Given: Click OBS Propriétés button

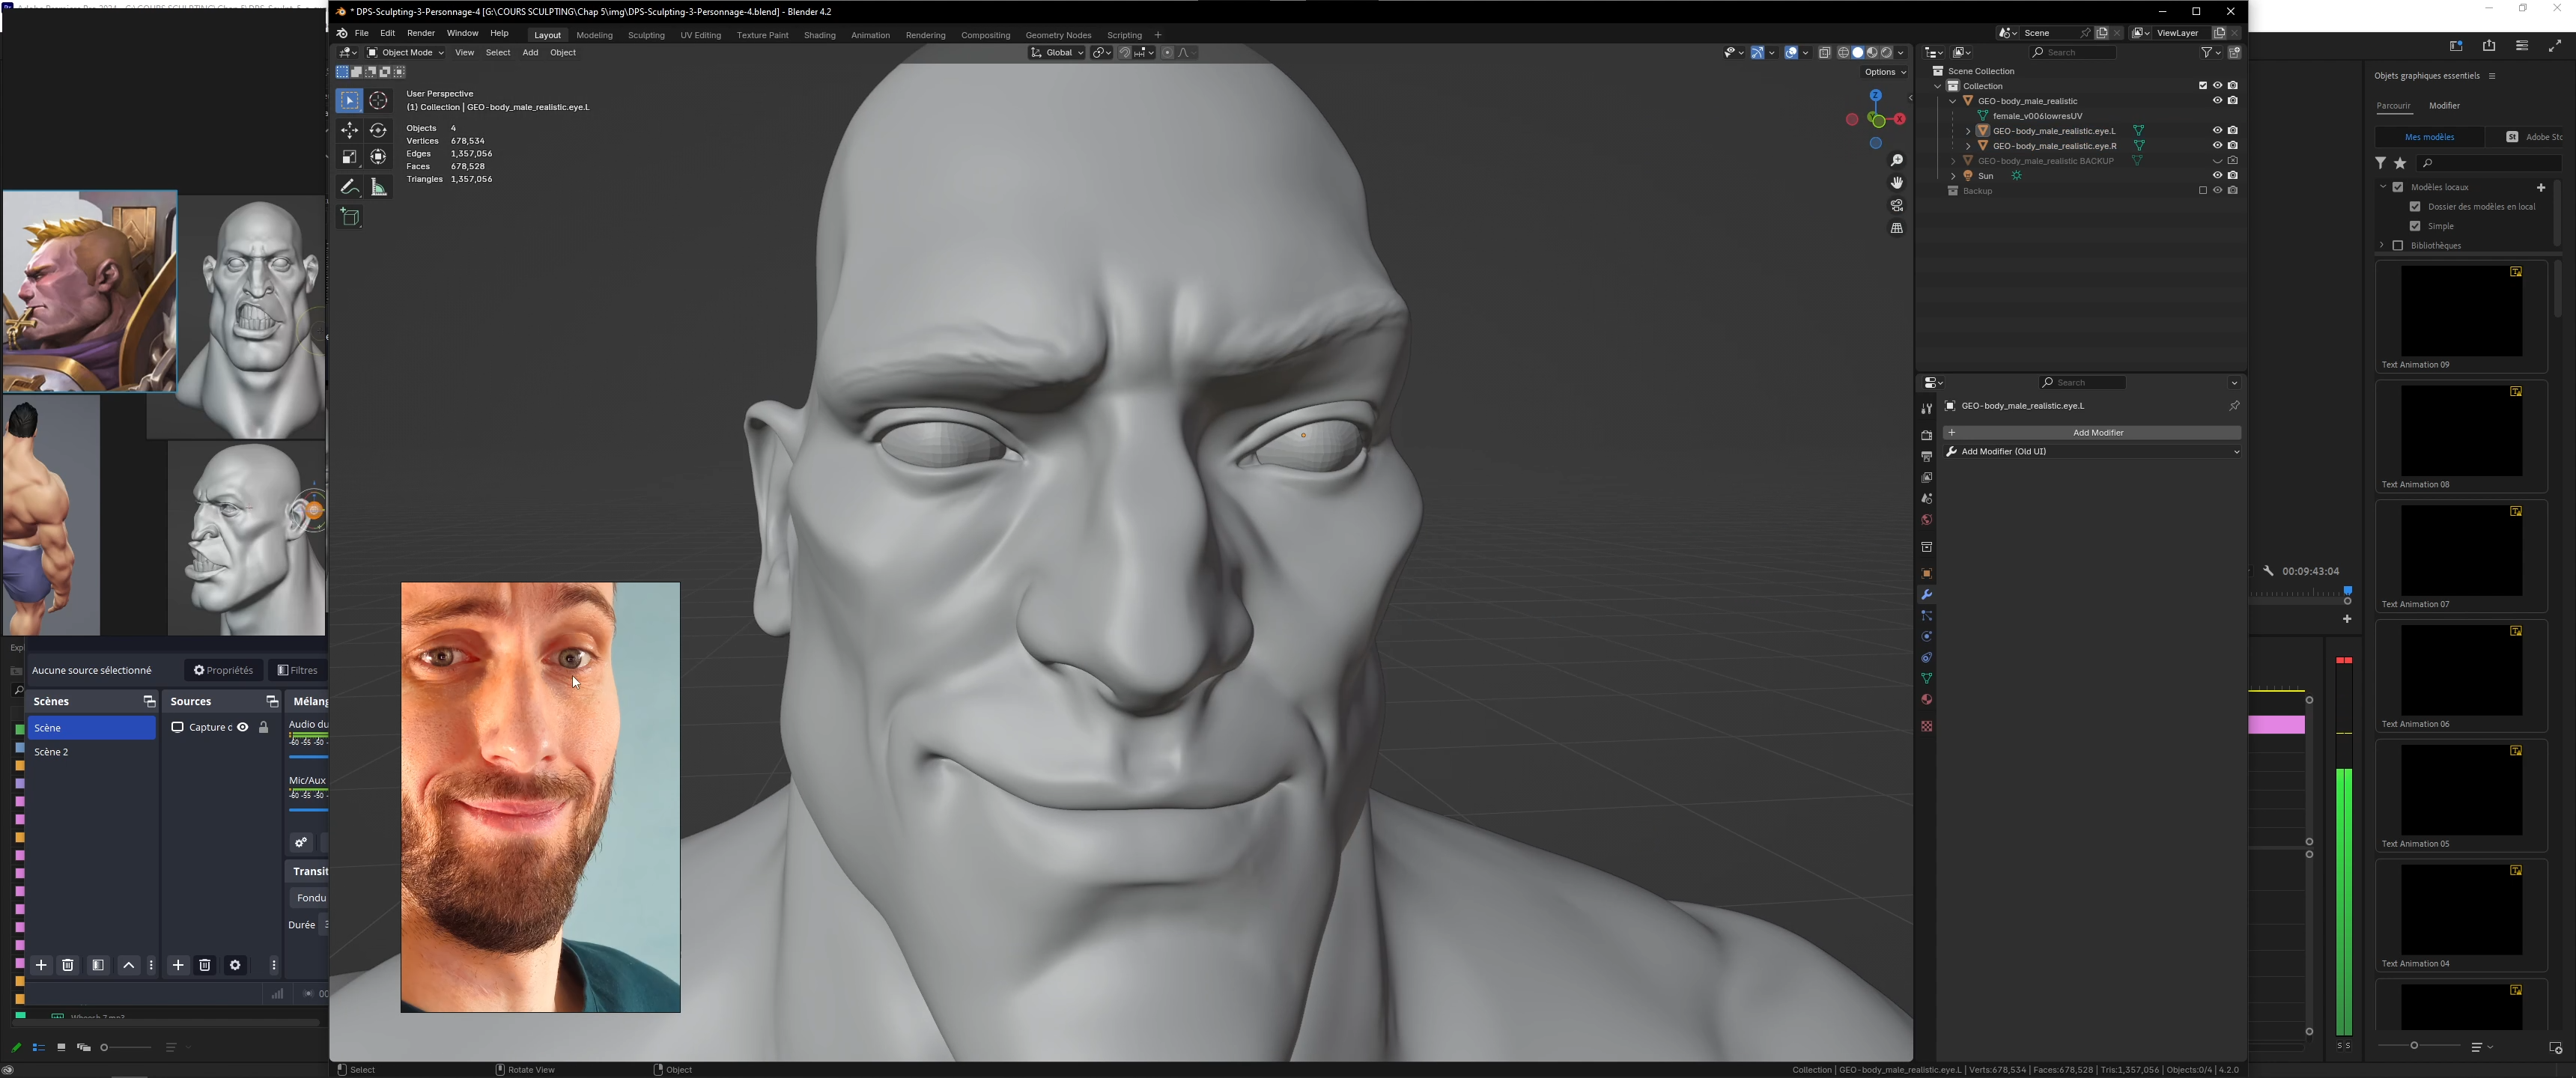Looking at the screenshot, I should pos(223,670).
